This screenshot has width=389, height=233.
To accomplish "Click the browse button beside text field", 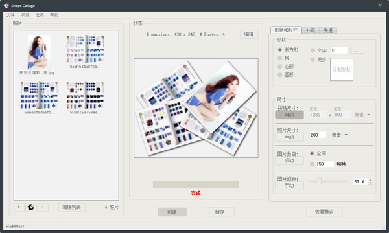I will (x=357, y=50).
